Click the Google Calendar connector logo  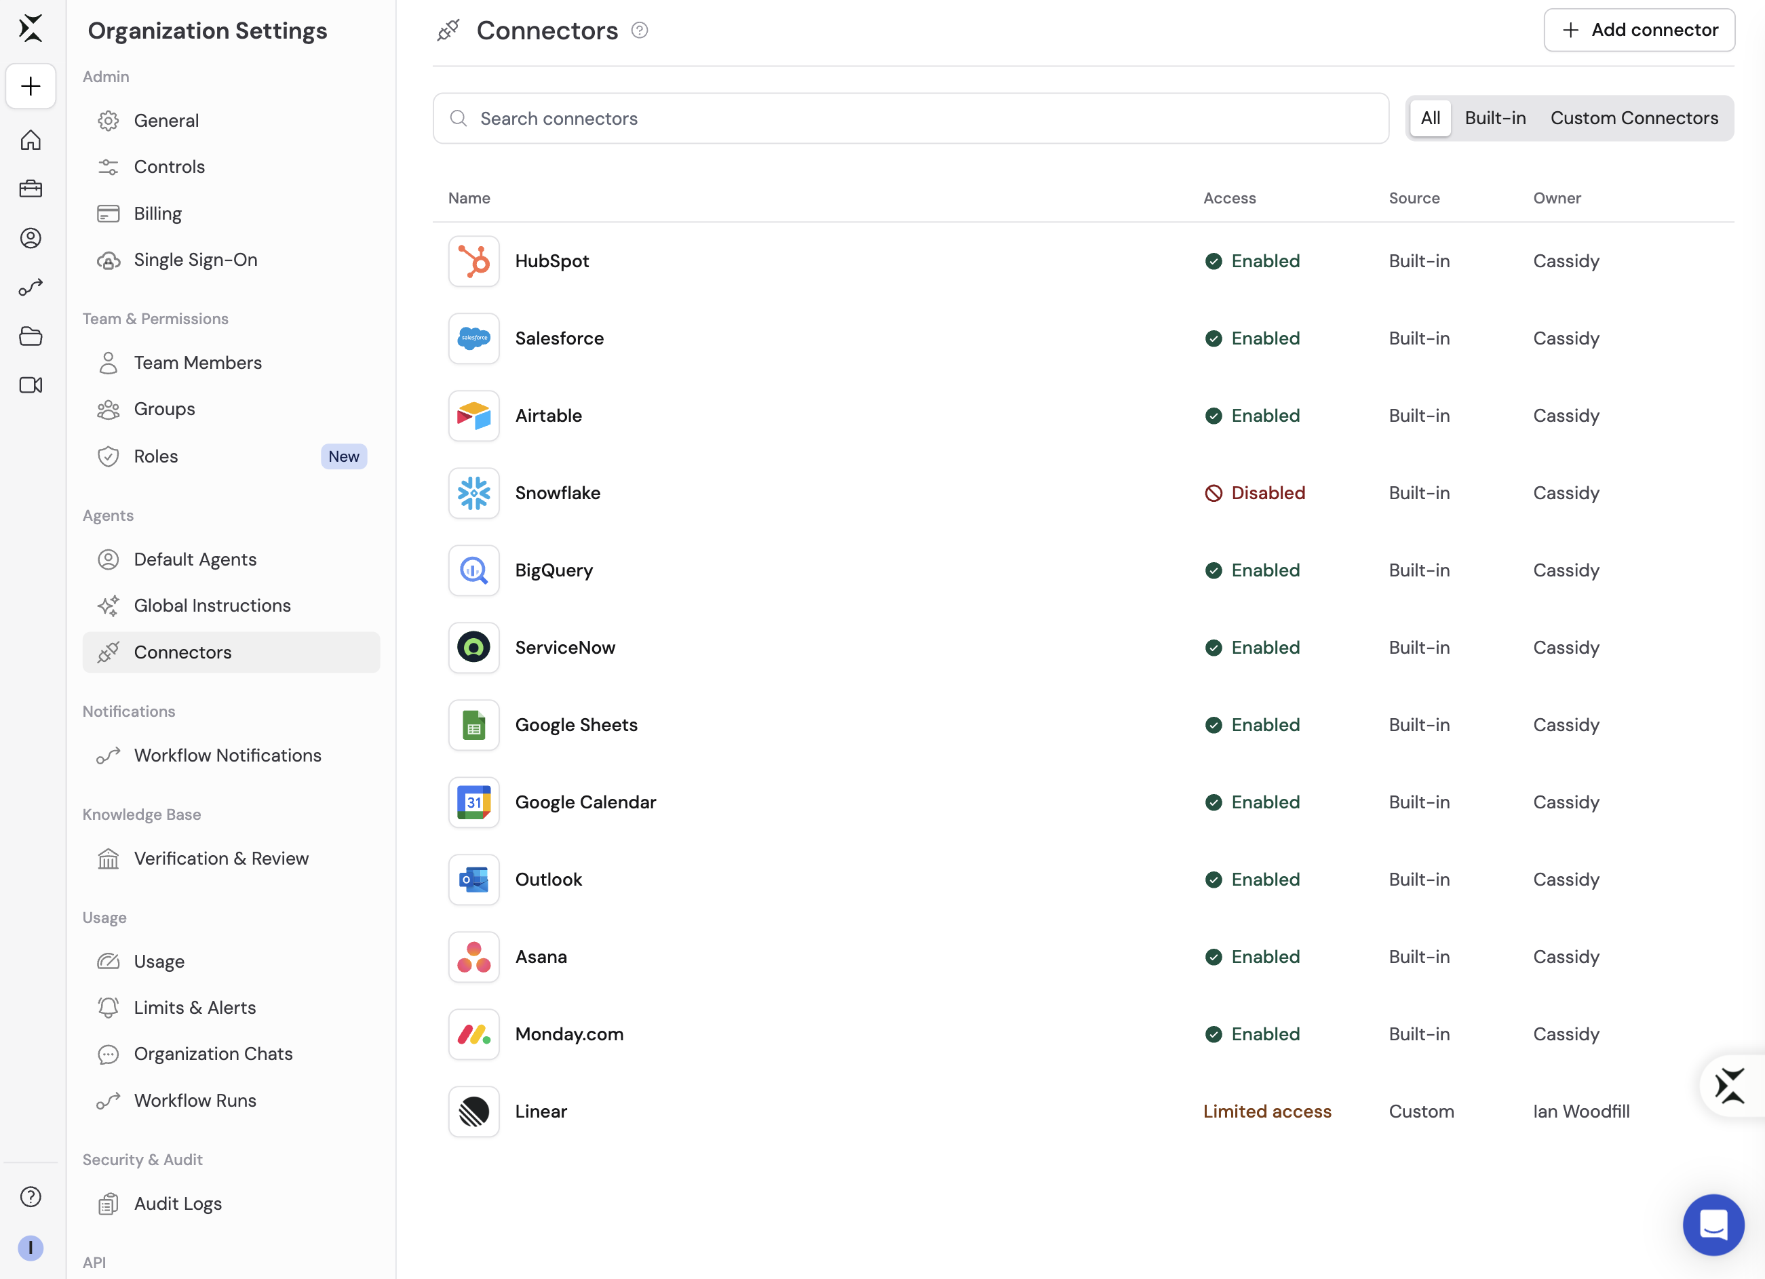tap(474, 802)
